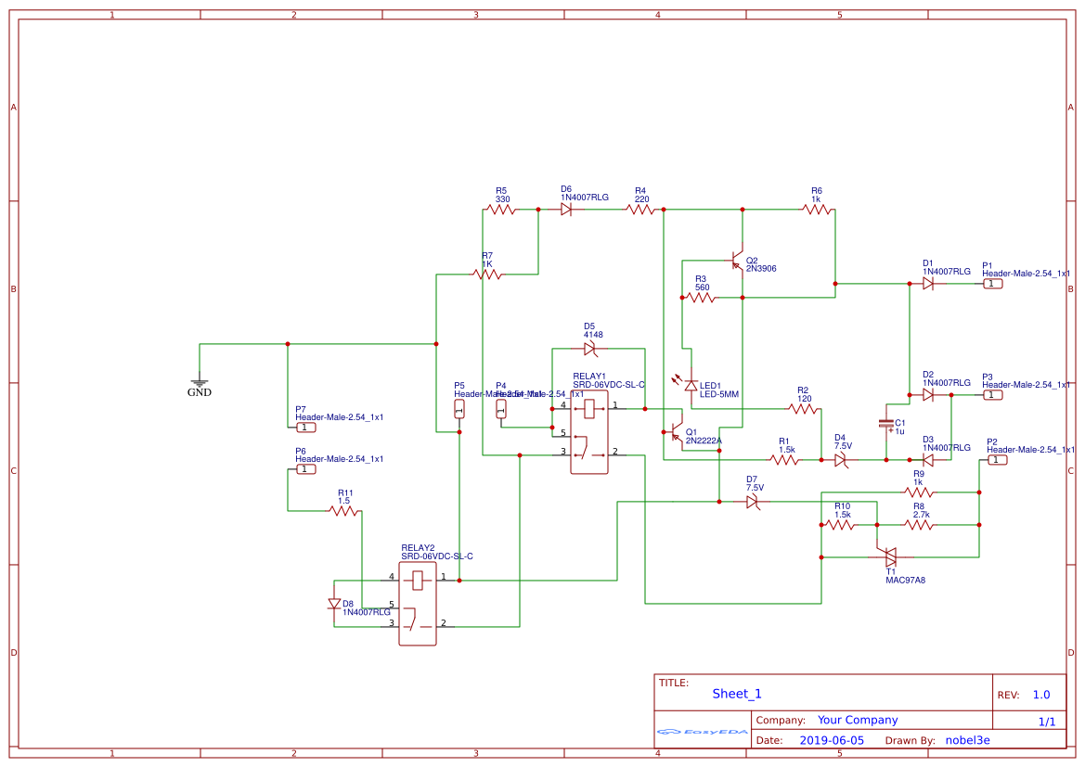Select the "Your Company" company field
1085x767 pixels.
858,720
